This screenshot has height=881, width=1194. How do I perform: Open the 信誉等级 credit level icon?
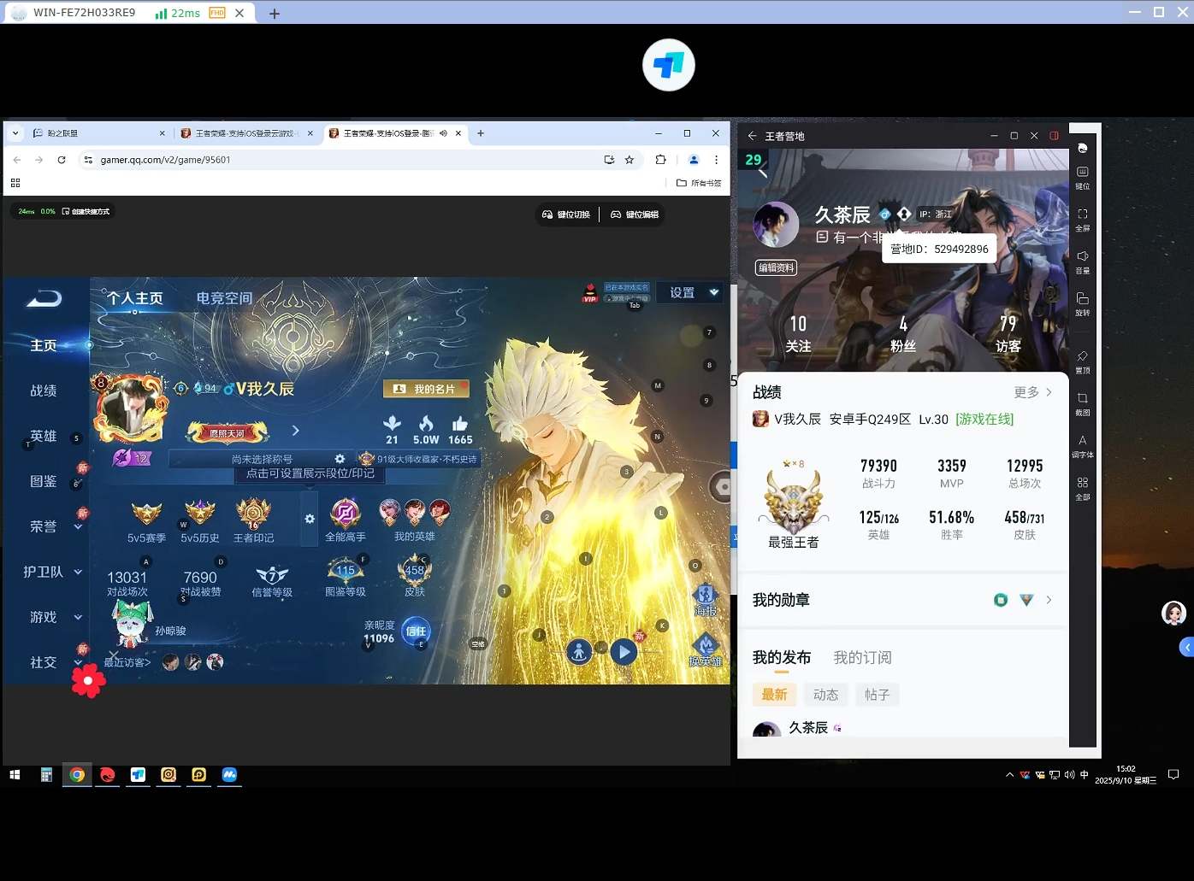(x=272, y=580)
